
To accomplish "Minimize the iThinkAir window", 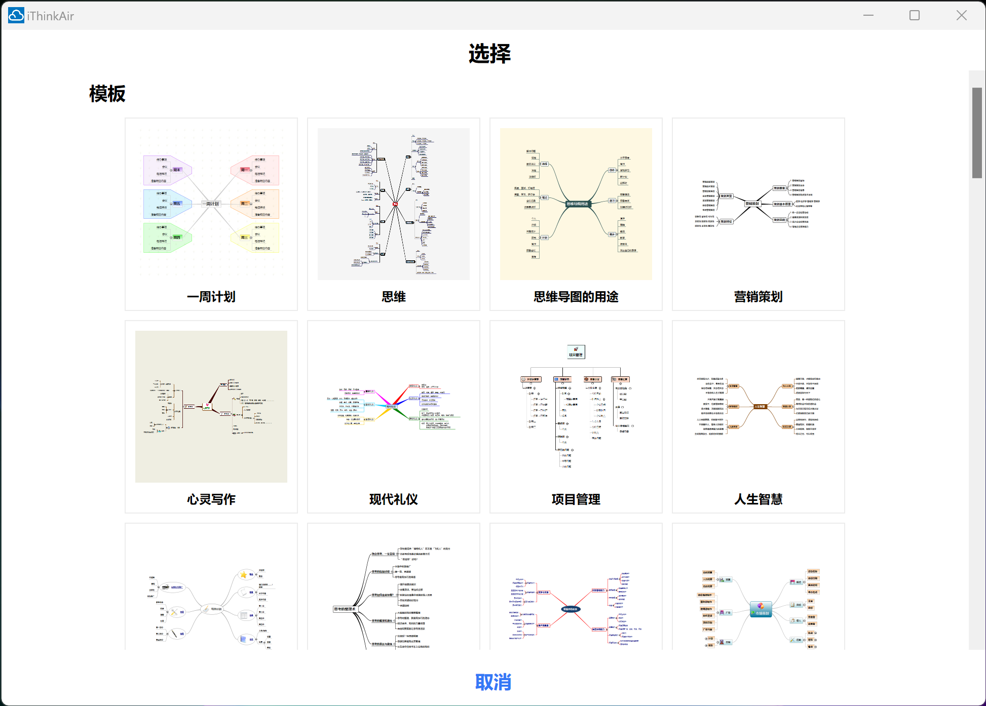I will coord(868,15).
